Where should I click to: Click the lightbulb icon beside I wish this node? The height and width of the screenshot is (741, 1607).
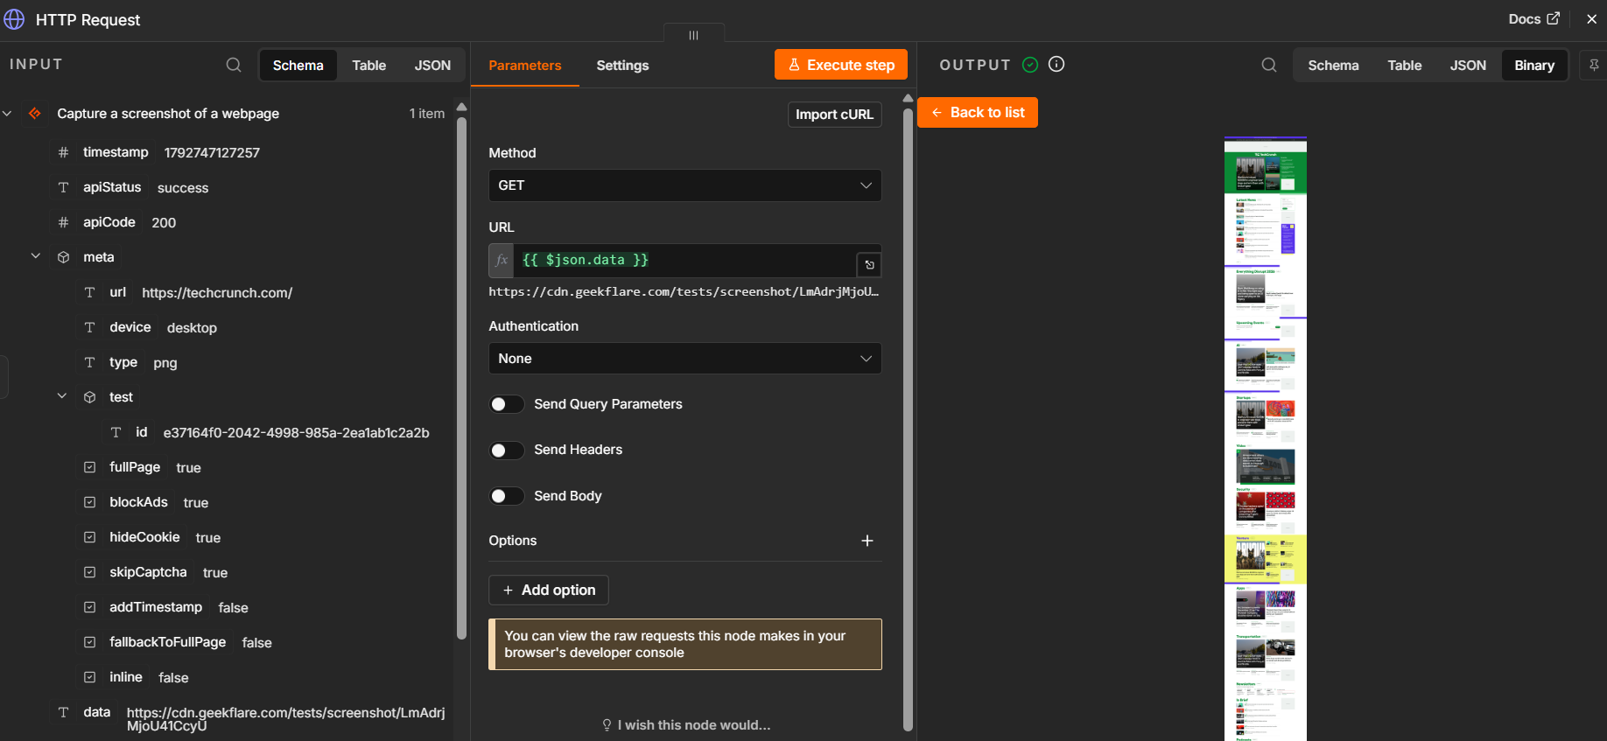[607, 725]
